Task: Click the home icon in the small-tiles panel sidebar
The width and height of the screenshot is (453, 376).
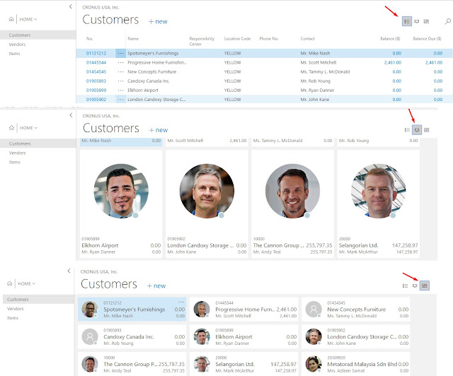Action: tap(9, 283)
